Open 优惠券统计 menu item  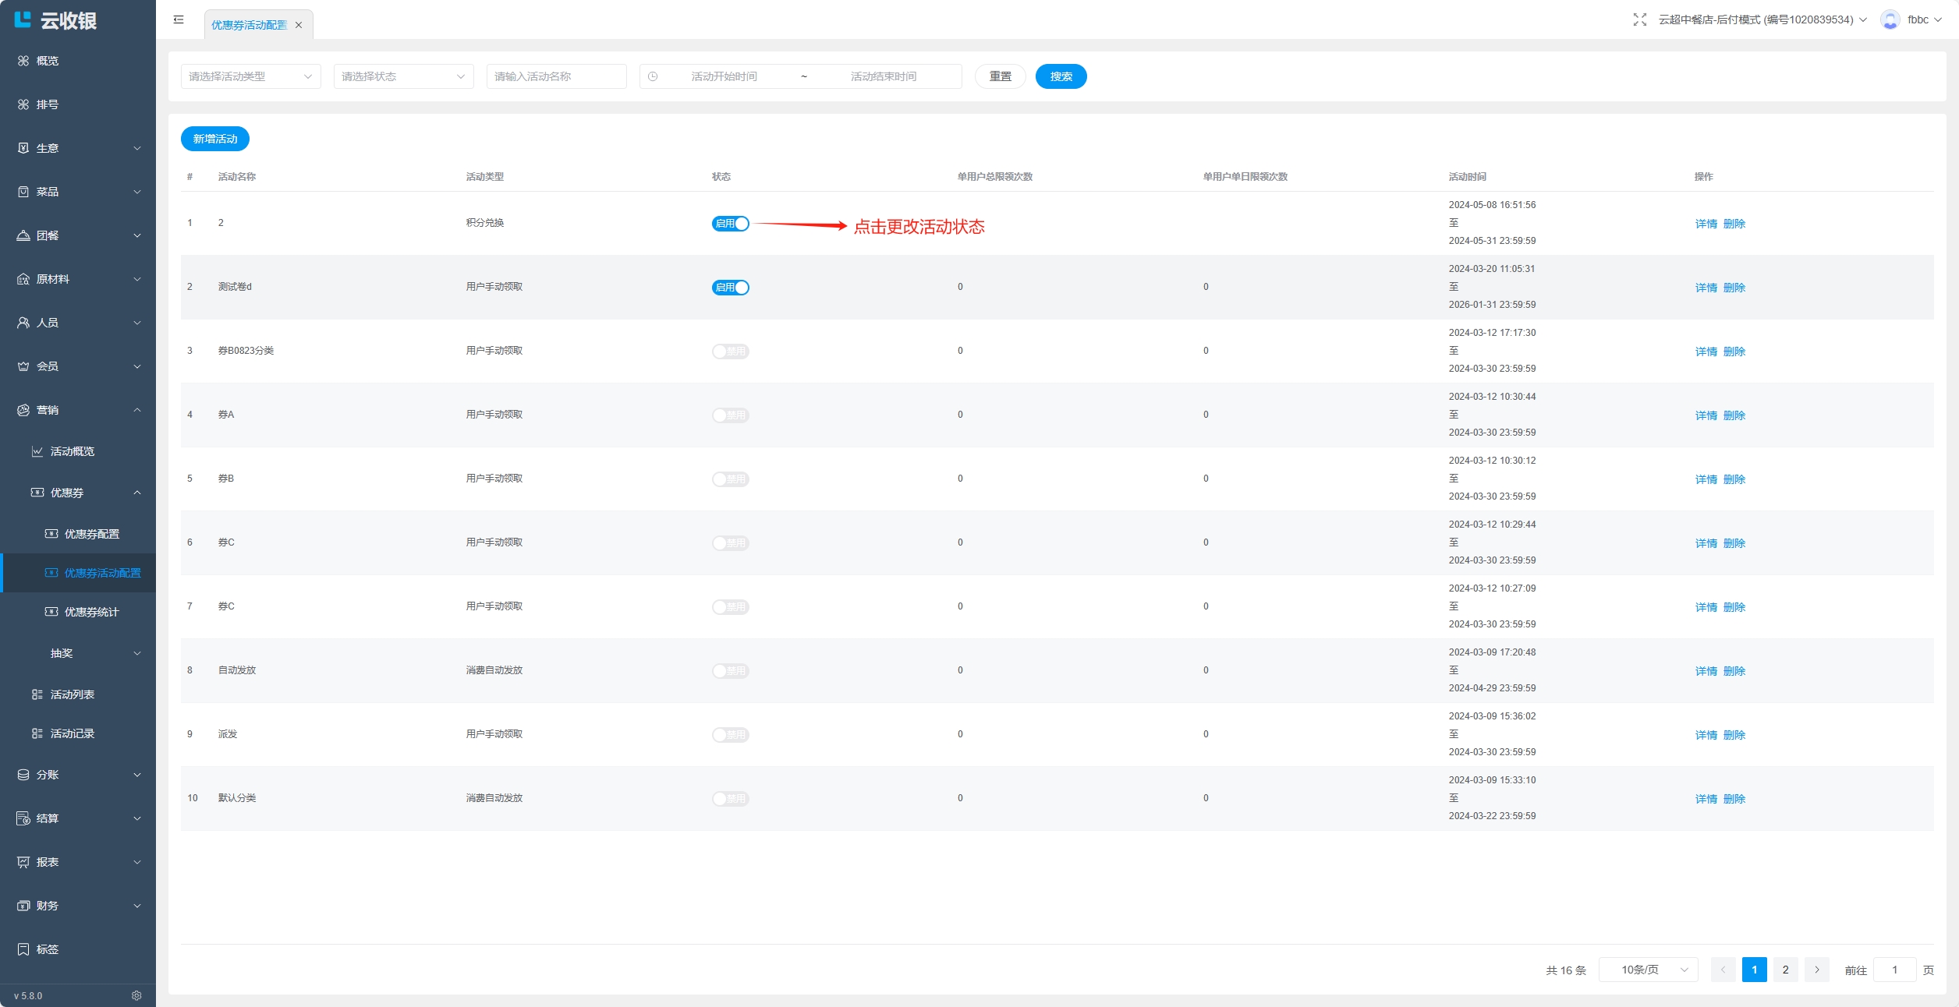[91, 612]
